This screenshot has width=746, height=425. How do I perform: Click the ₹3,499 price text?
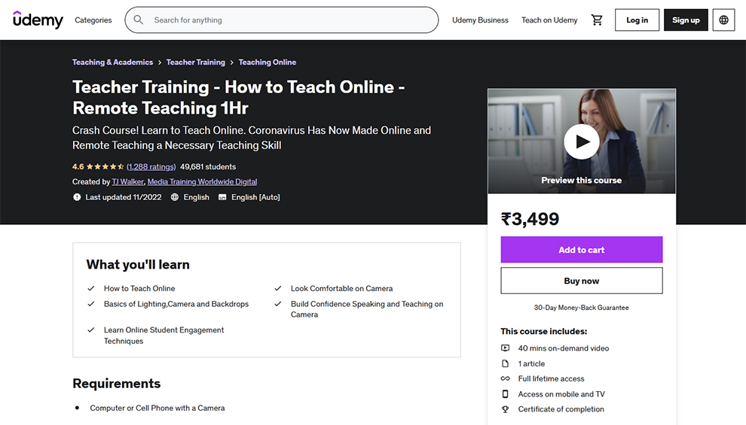pos(530,219)
